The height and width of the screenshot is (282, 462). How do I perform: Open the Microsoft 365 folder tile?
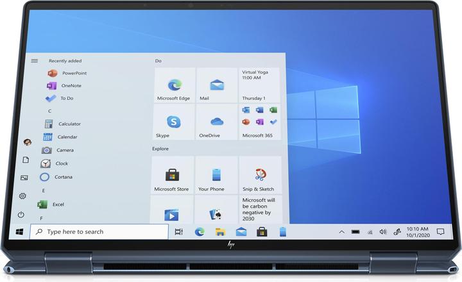(x=260, y=122)
